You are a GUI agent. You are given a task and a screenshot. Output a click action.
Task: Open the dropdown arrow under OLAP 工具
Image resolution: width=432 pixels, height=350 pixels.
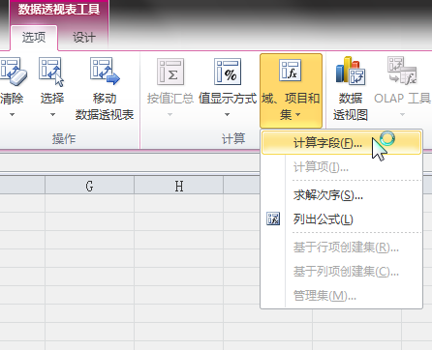pyautogui.click(x=402, y=114)
